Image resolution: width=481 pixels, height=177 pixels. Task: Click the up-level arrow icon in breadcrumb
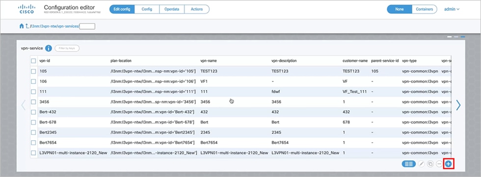pos(27,26)
